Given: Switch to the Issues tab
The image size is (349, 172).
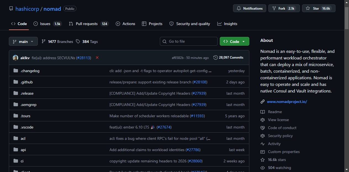Looking at the screenshot, I should [47, 24].
